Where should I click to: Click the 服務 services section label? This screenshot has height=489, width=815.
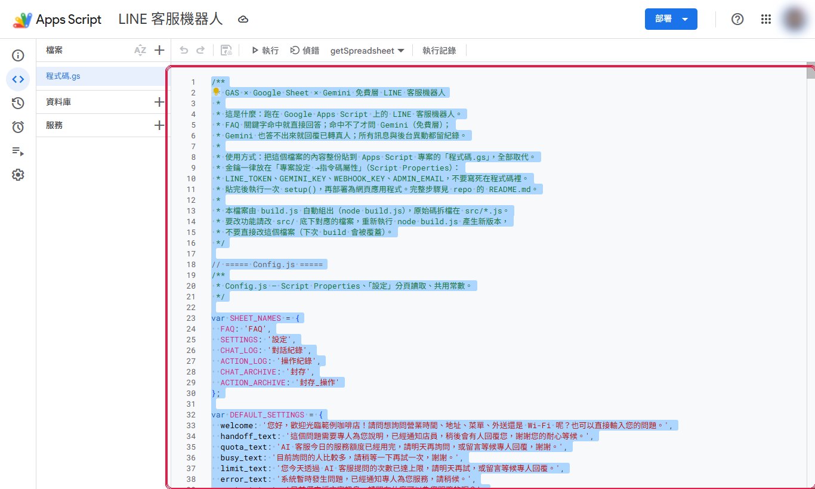click(x=54, y=125)
